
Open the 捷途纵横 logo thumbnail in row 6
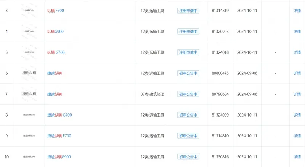pos(29,73)
